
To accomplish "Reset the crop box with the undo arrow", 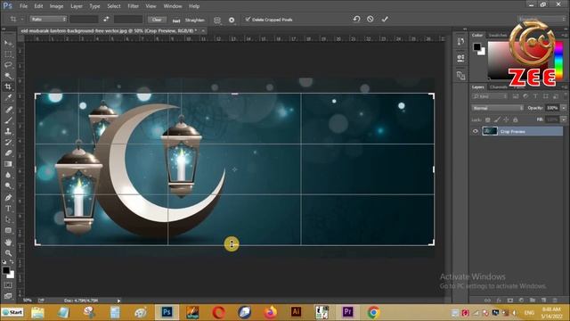I will (x=356, y=20).
